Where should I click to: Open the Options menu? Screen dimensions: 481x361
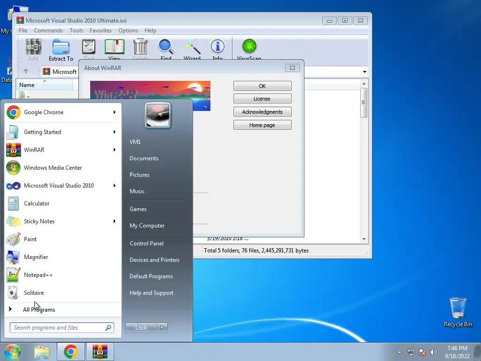click(128, 31)
